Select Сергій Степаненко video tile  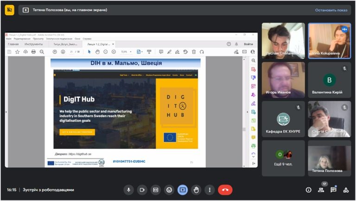pos(330,119)
